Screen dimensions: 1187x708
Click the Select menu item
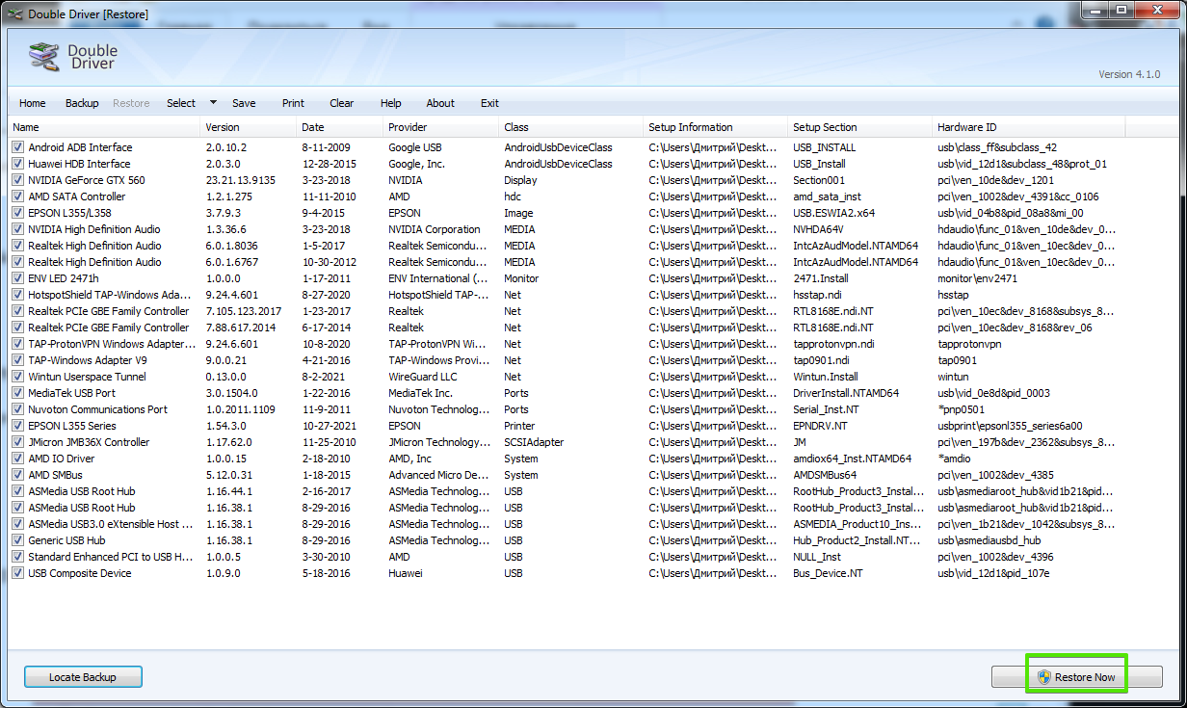pos(181,103)
